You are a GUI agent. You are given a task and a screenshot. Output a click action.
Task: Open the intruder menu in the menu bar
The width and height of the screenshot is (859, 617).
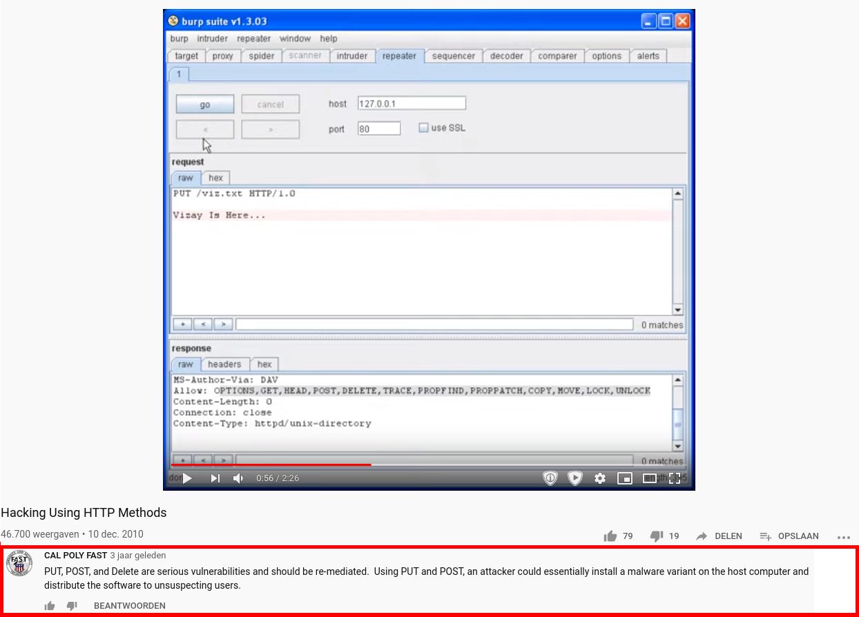click(x=212, y=39)
